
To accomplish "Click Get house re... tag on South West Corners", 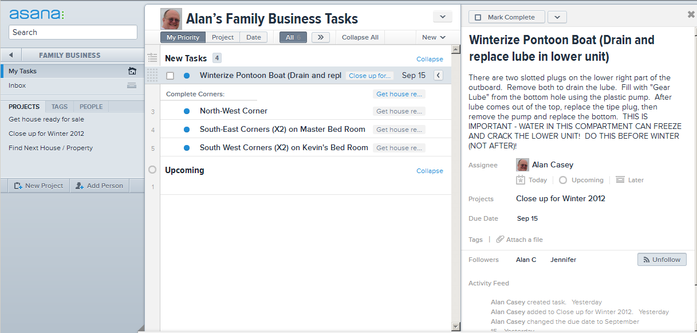I will click(x=399, y=148).
